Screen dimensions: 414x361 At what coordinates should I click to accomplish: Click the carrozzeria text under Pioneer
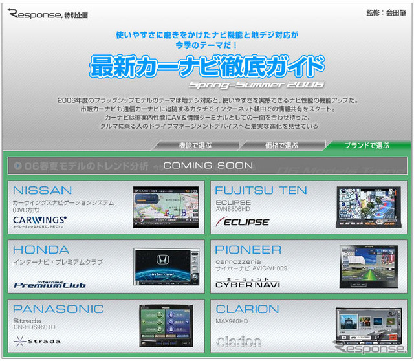[238, 262]
